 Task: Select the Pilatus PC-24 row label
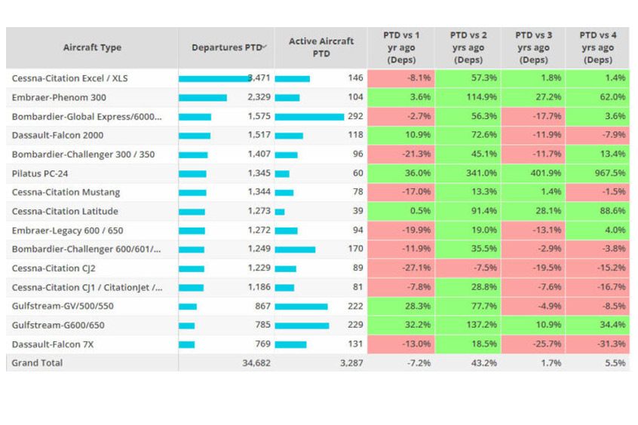coord(40,173)
